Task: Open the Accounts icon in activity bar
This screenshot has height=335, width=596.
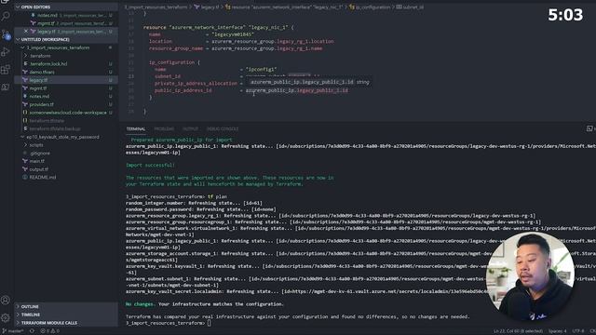Action: click(x=6, y=300)
